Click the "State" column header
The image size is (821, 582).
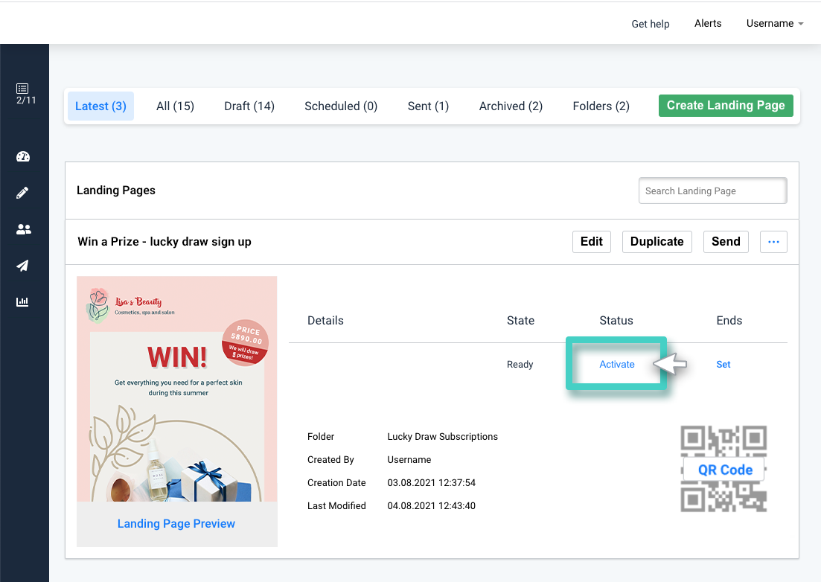tap(520, 320)
